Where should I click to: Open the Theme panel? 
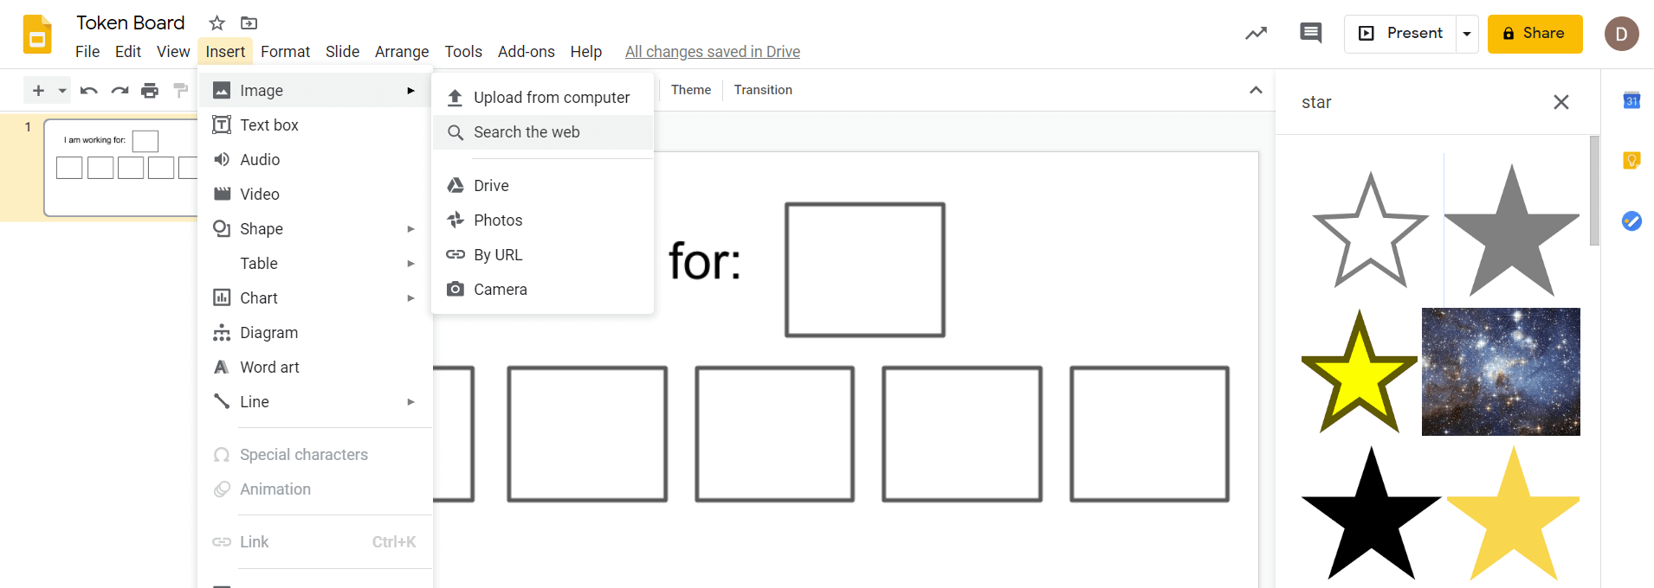(690, 89)
